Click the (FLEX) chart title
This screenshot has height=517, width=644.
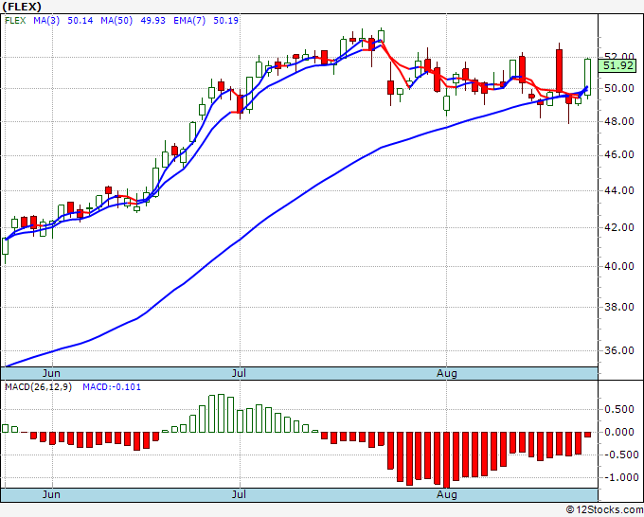22,7
